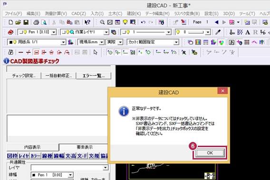Print the drawing with the printer icon
The height and width of the screenshot is (180, 270).
36,22
